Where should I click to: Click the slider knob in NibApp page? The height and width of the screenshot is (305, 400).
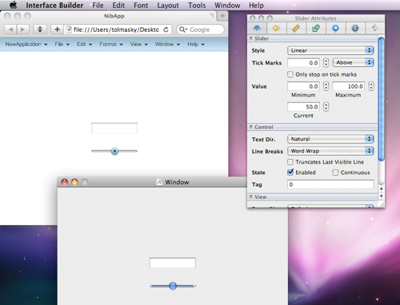[114, 151]
